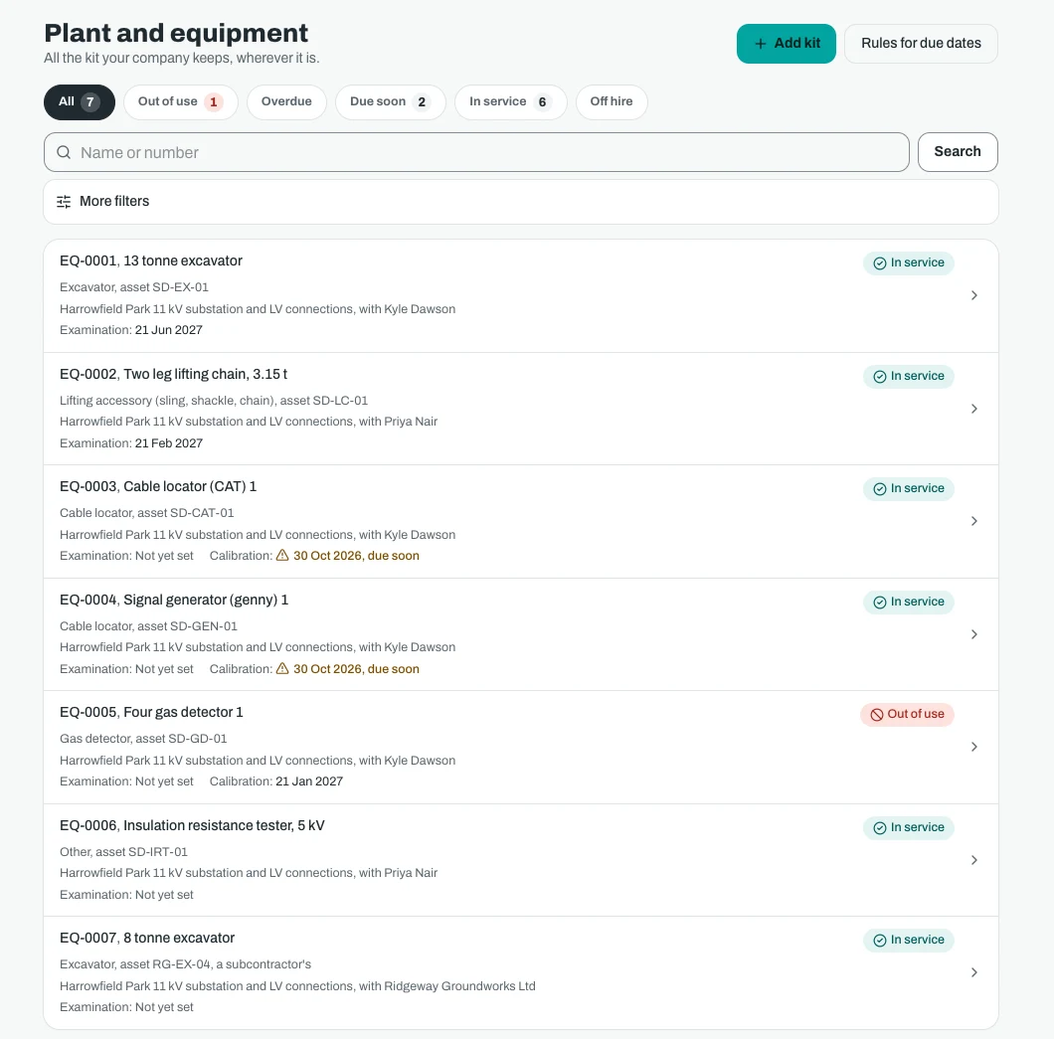Open Rules for due dates
1054x1039 pixels.
coord(921,44)
